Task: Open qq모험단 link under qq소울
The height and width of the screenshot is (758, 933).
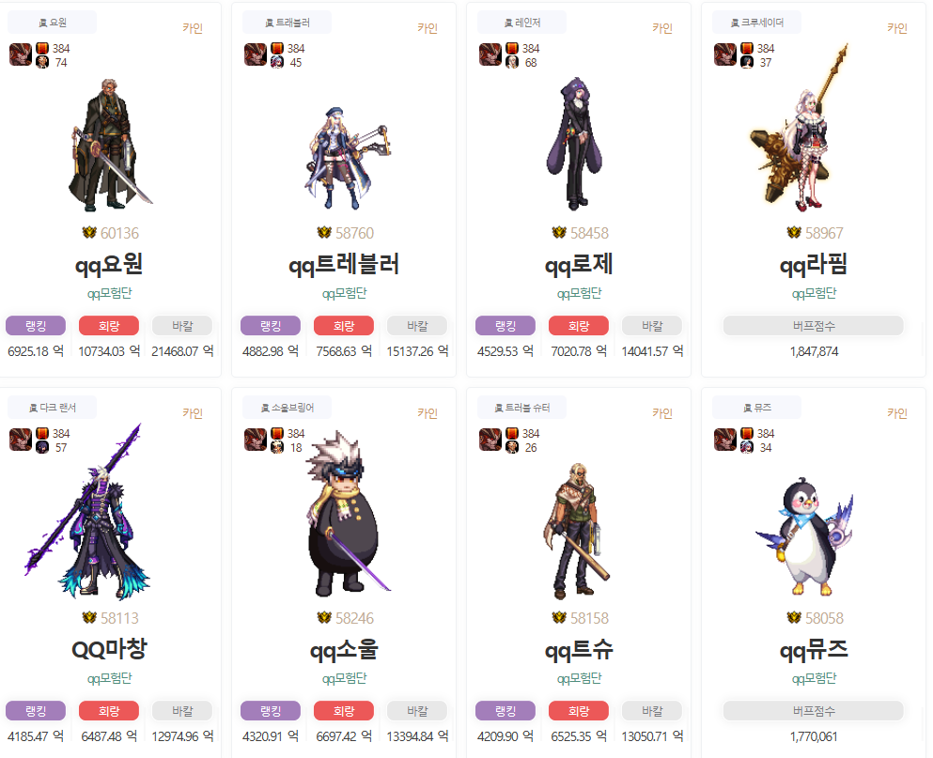Action: pyautogui.click(x=344, y=678)
